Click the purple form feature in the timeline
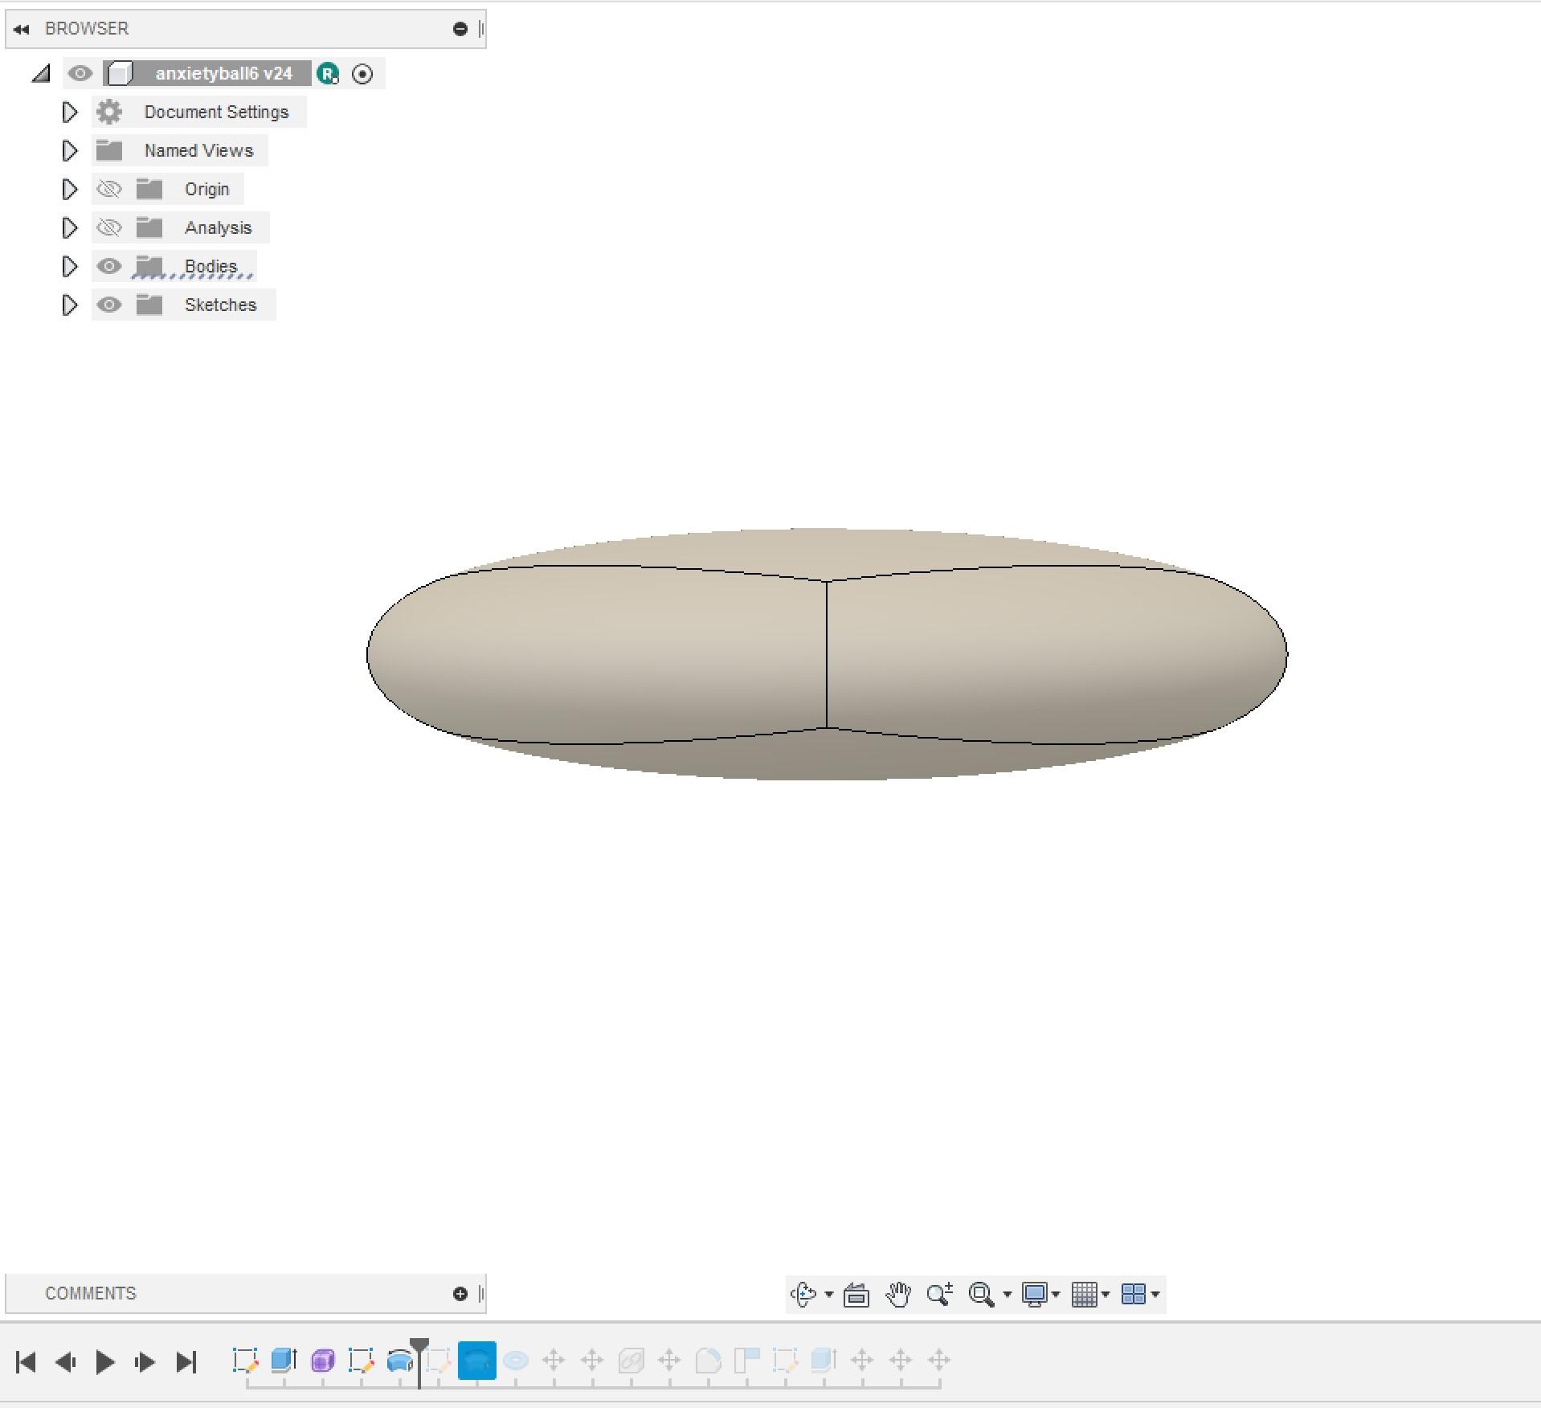1541x1408 pixels. [x=323, y=1361]
